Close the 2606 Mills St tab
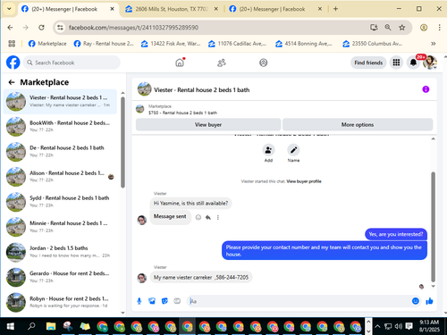The image size is (447, 335). coord(216,9)
